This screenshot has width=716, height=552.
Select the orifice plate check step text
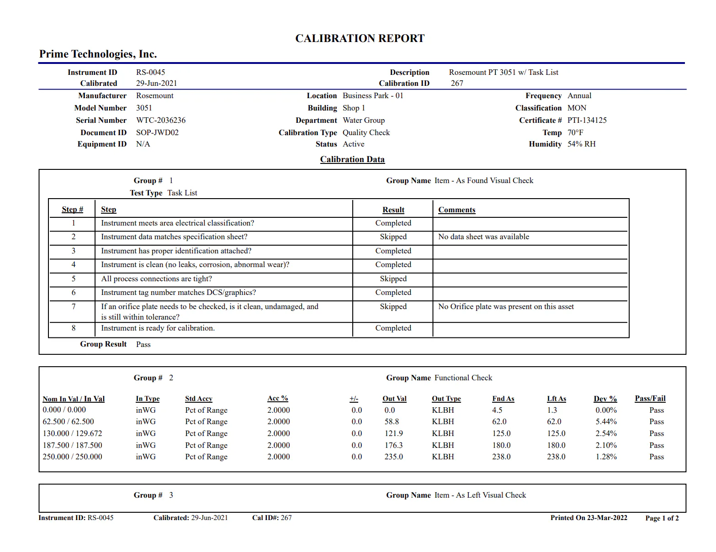210,311
